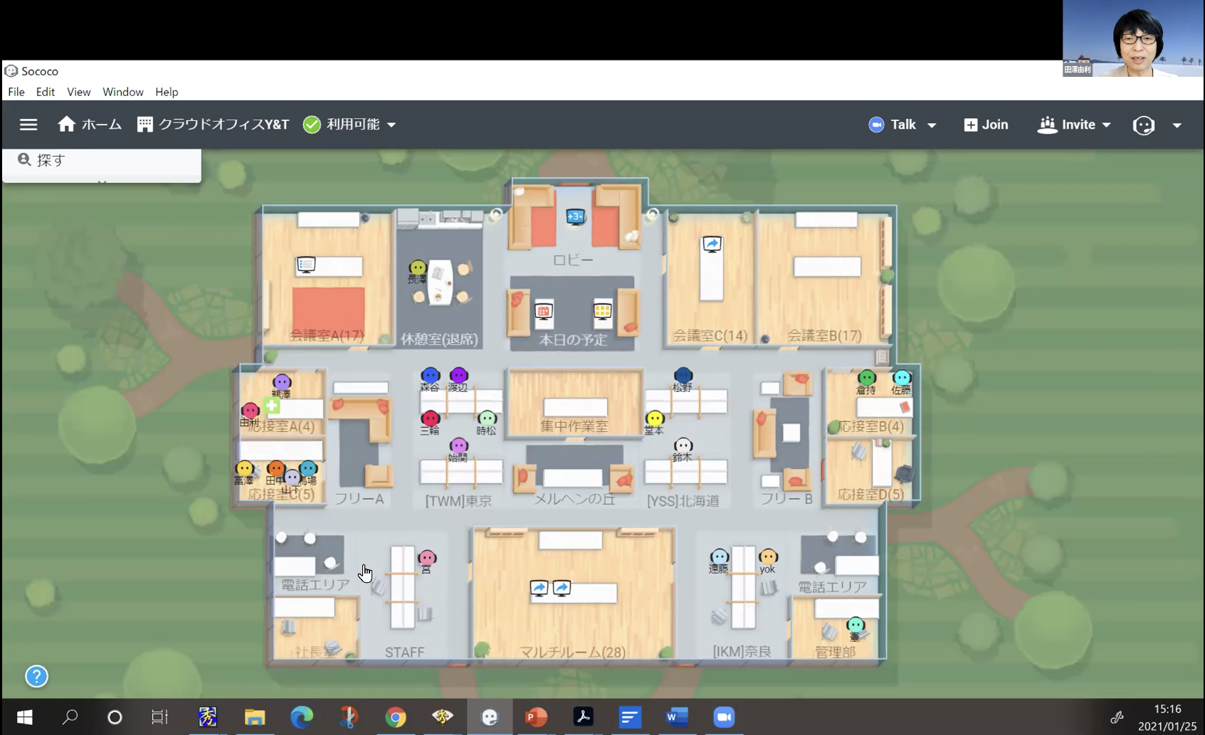Select the 時松 light green avatar
Viewport: 1205px width, 735px height.
pos(487,419)
